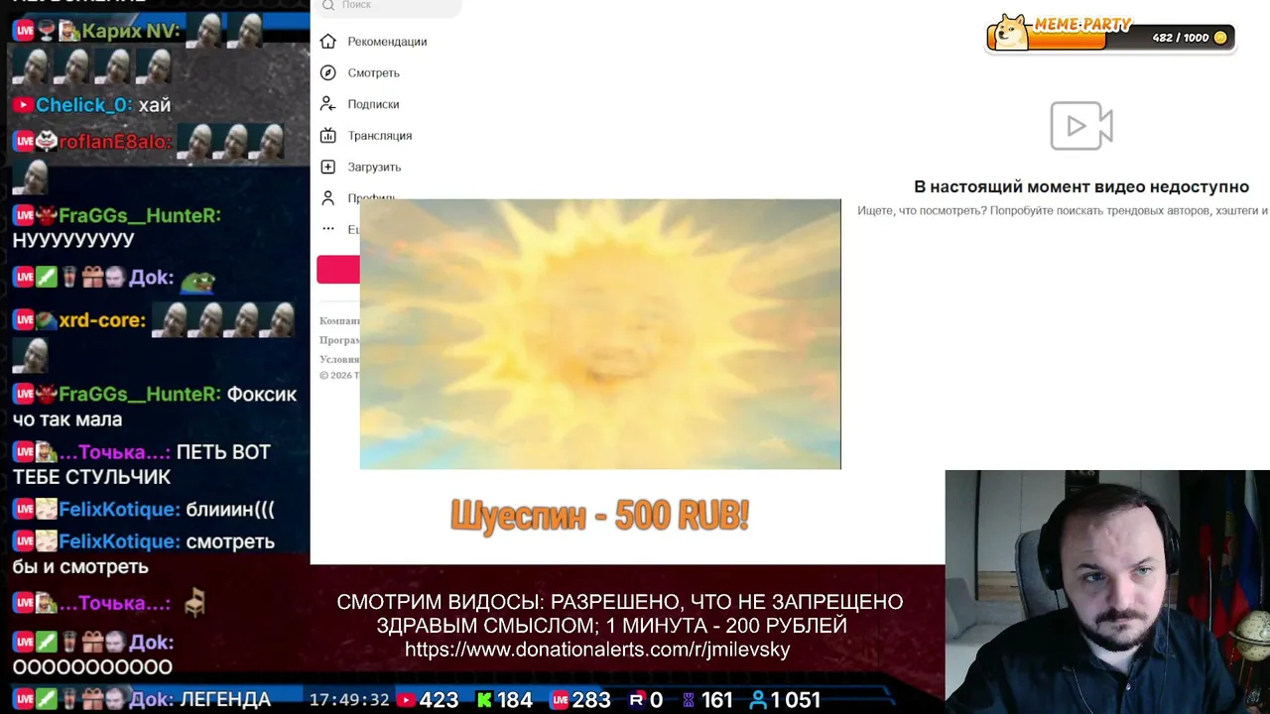Click the chat message "ОООООООООО"
This screenshot has height=714, width=1270.
pyautogui.click(x=92, y=667)
